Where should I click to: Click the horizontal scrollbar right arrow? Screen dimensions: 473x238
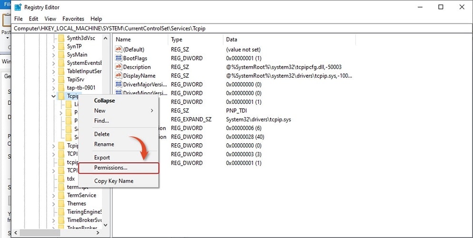pos(98,233)
